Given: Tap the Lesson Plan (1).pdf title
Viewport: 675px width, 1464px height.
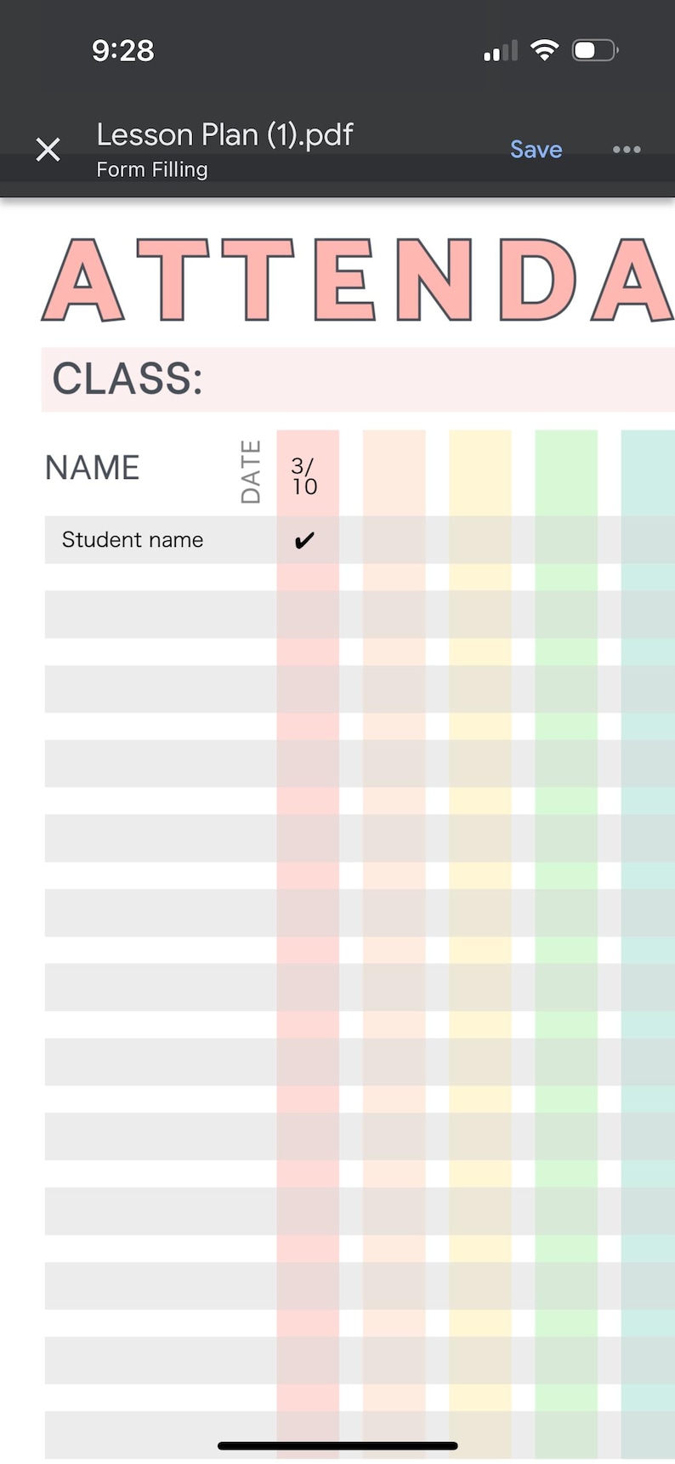Looking at the screenshot, I should point(224,134).
